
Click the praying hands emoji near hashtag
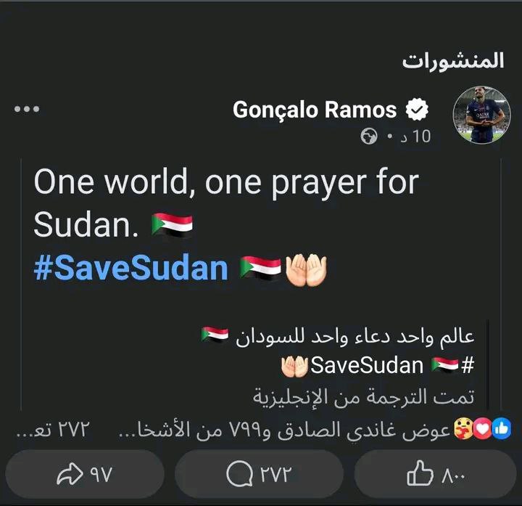306,270
